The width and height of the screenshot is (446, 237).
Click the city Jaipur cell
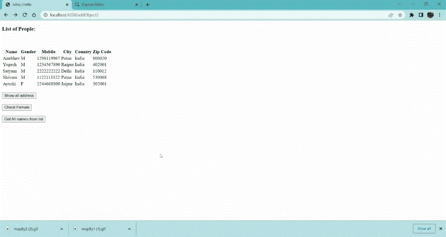click(x=67, y=84)
